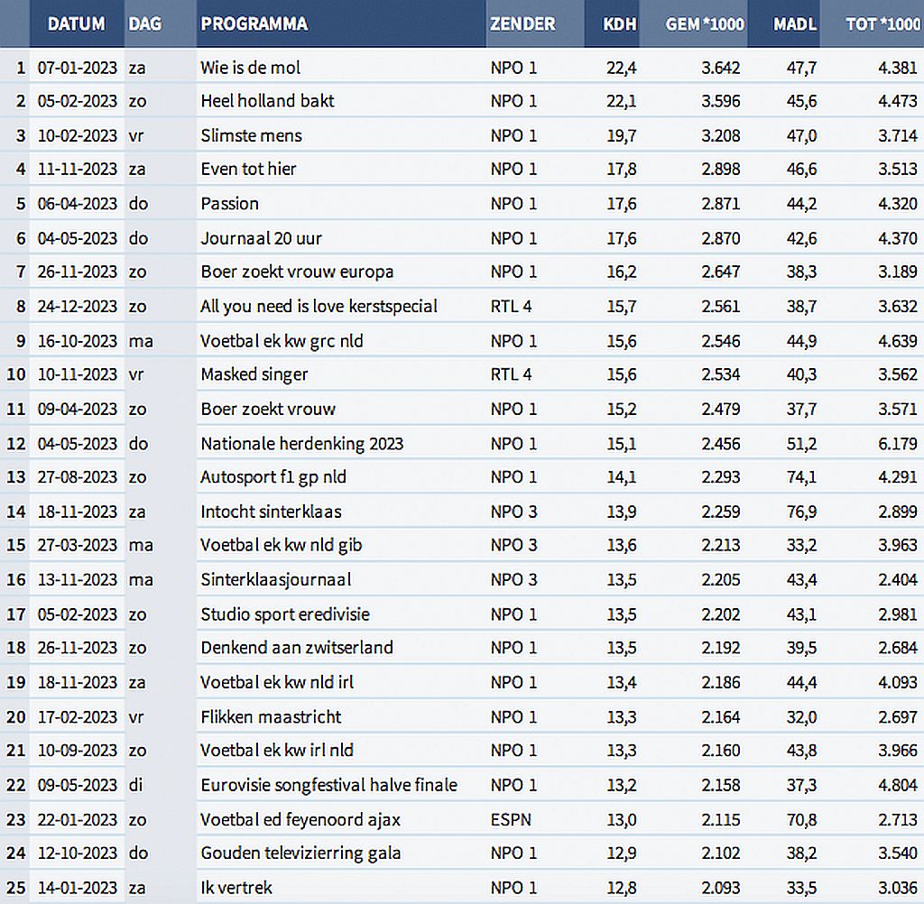Sort by the DAG column header
This screenshot has width=924, height=904.
coord(144,23)
